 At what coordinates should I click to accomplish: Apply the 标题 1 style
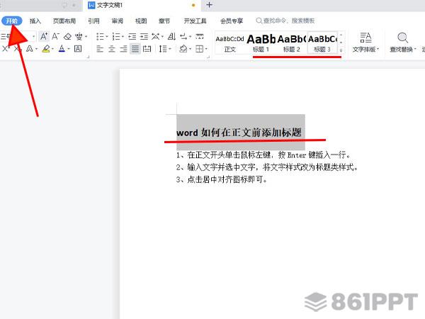[x=261, y=43]
